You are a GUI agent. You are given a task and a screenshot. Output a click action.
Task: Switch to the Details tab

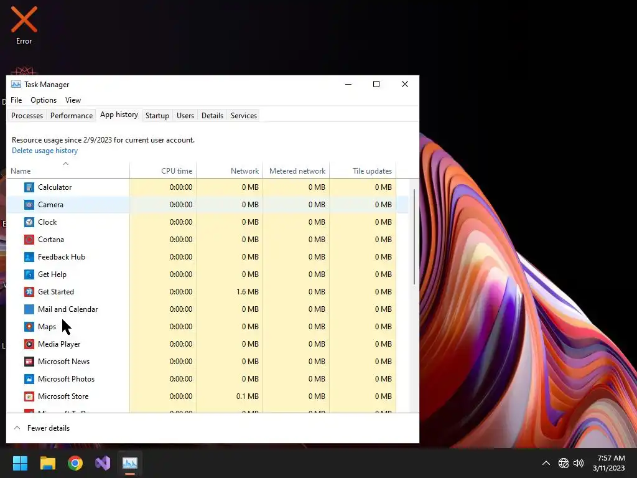pyautogui.click(x=213, y=115)
